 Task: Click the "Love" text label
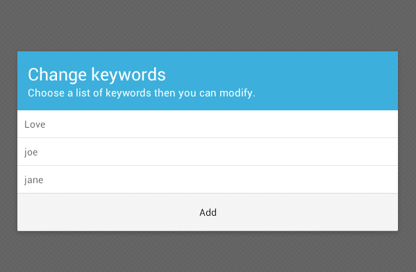[35, 124]
